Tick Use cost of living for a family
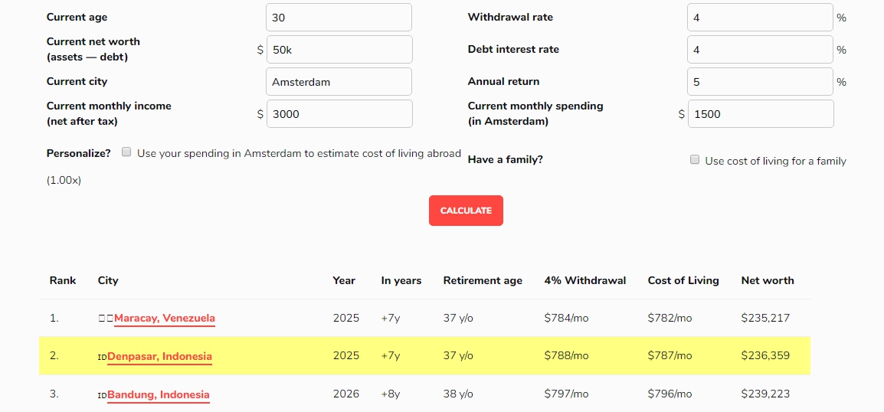 click(695, 159)
